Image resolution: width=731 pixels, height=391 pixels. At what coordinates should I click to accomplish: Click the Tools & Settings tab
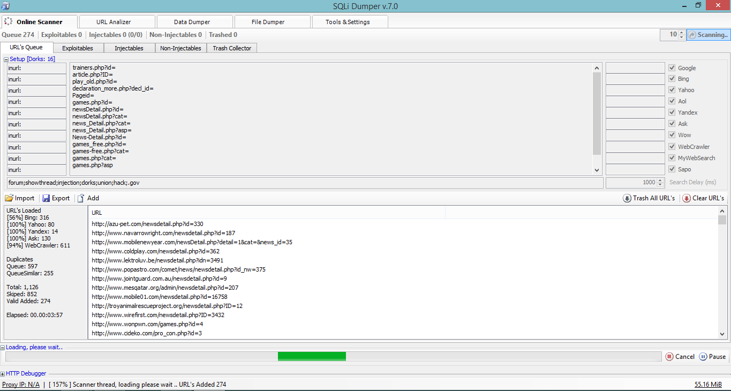coord(350,21)
